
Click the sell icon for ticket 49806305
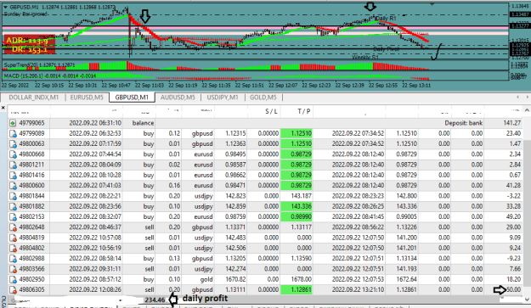pyautogui.click(x=13, y=289)
